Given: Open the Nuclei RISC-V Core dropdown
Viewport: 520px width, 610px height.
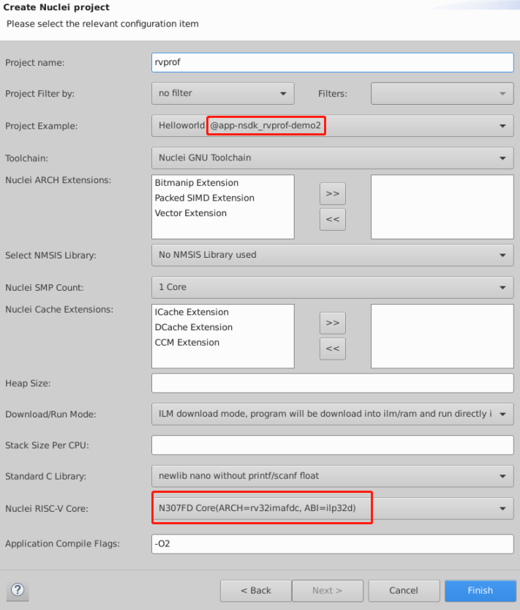Looking at the screenshot, I should tap(333, 508).
